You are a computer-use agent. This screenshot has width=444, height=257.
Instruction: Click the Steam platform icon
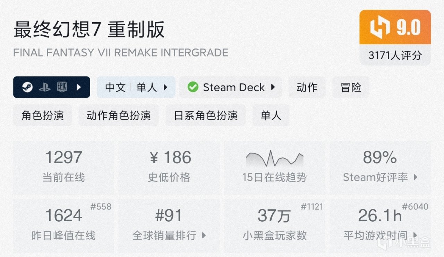click(x=27, y=87)
